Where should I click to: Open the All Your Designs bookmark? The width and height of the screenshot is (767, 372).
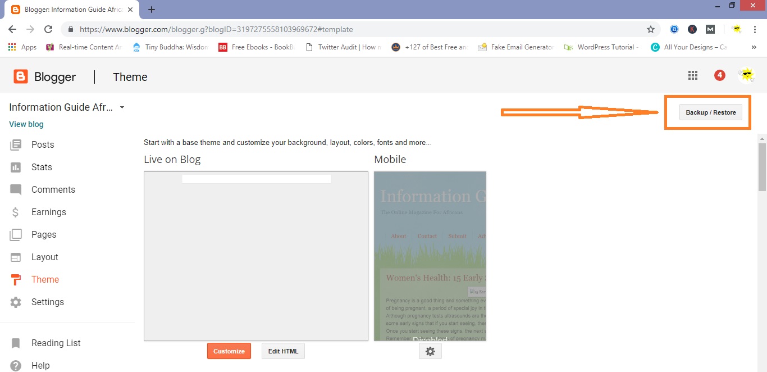click(689, 47)
